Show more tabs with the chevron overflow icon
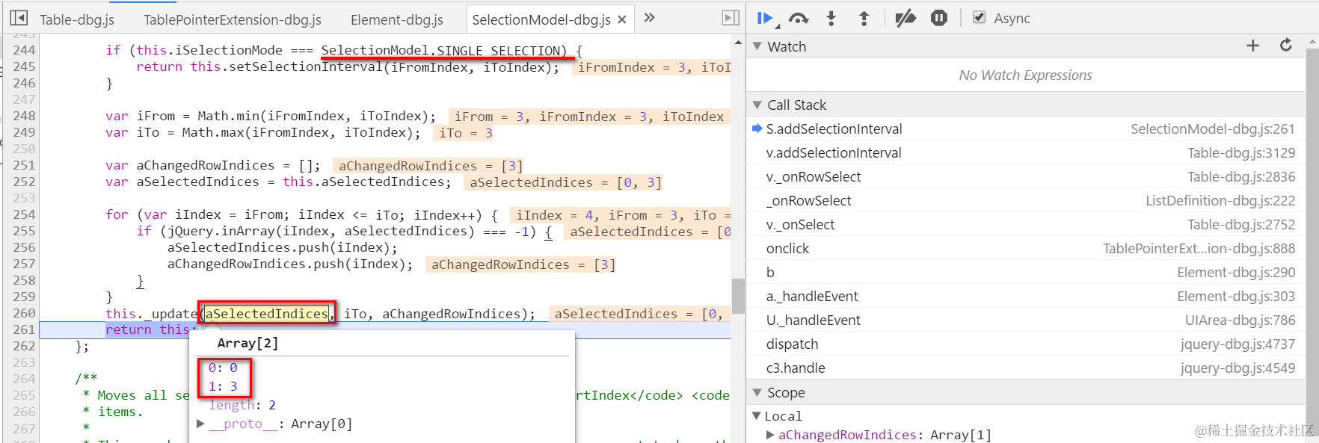 (649, 18)
